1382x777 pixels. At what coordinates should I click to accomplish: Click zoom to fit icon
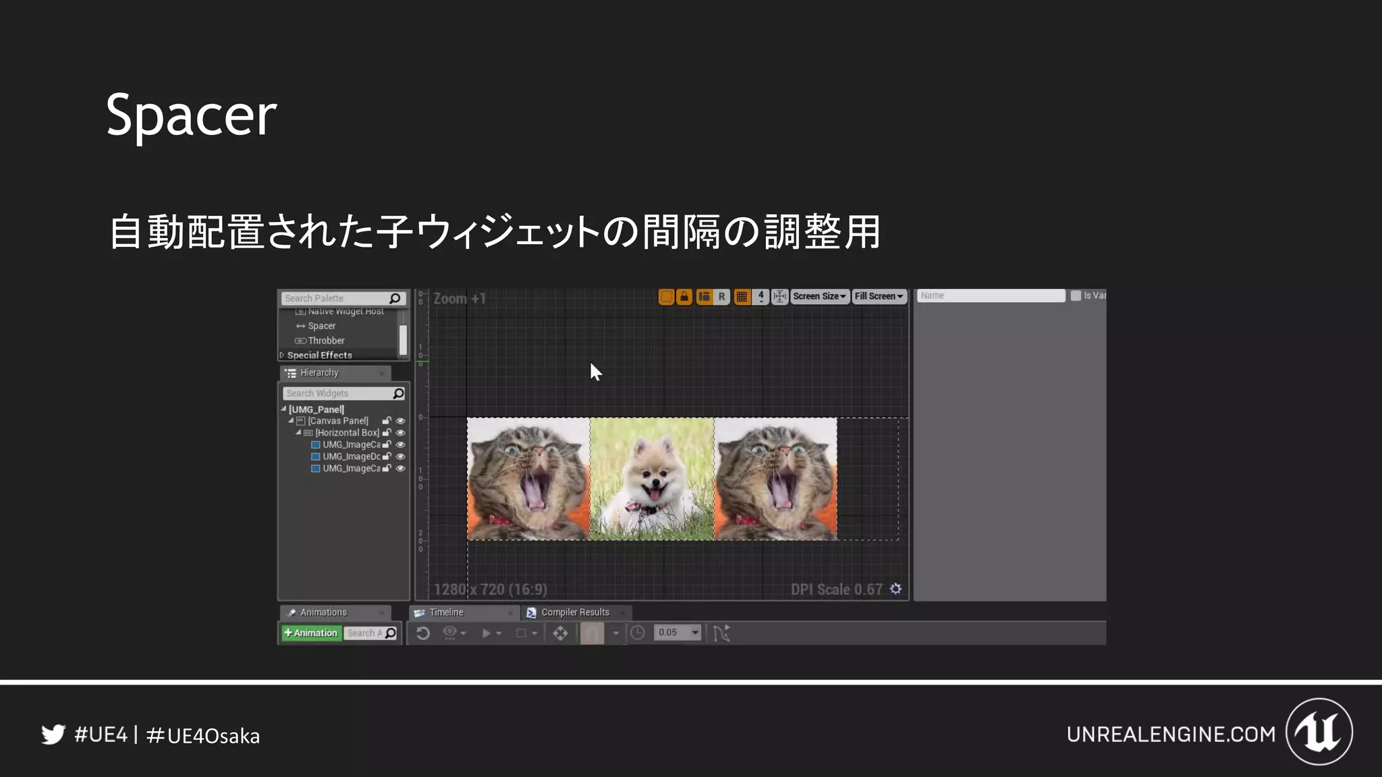[780, 297]
